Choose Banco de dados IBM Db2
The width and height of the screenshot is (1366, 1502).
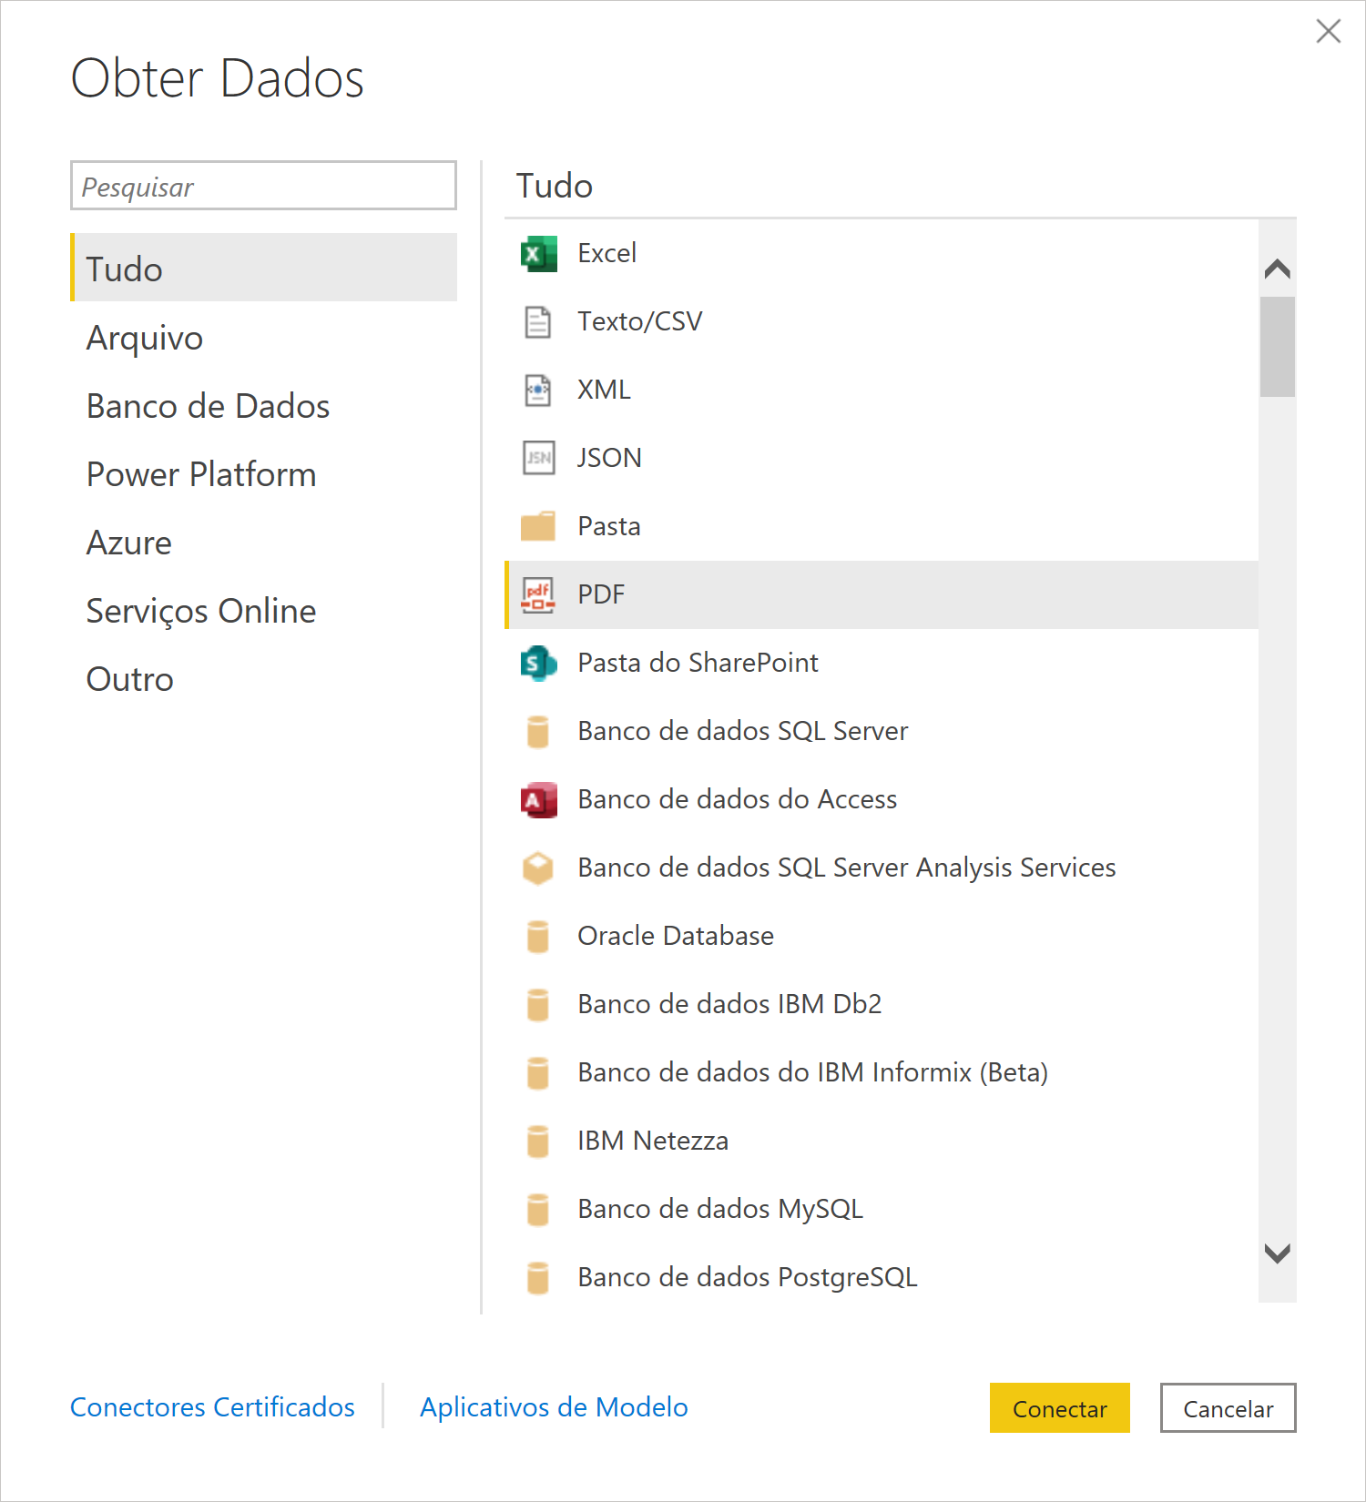882,1004
